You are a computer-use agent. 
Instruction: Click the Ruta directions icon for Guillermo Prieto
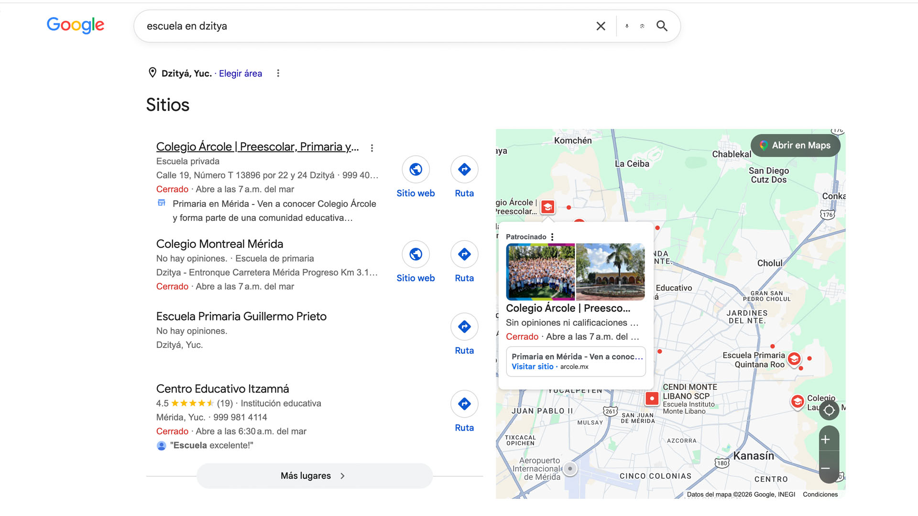tap(464, 327)
